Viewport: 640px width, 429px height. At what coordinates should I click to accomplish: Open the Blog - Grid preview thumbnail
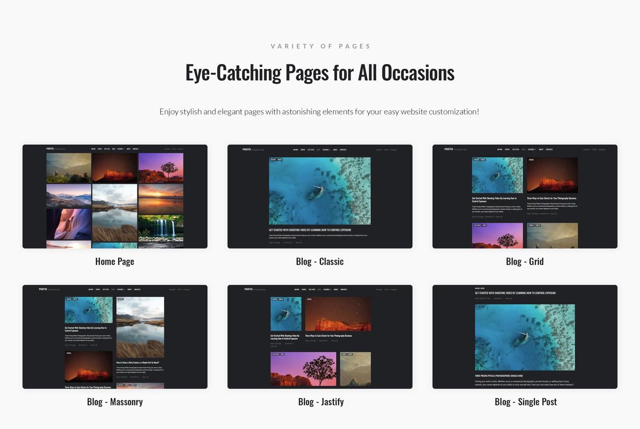[525, 196]
